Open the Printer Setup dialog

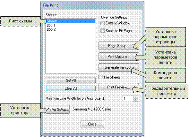pos(58,109)
